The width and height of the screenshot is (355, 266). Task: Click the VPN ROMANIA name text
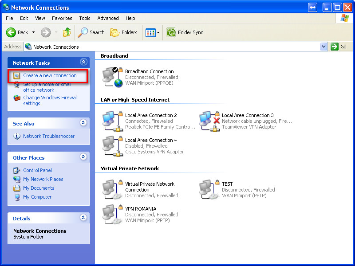pyautogui.click(x=141, y=209)
